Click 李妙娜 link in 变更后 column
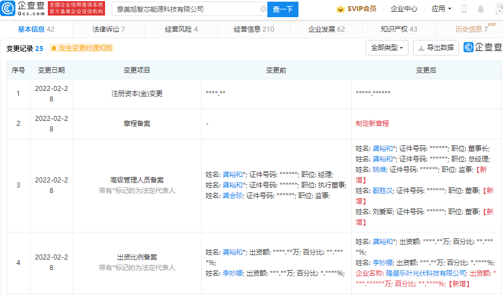The height and width of the screenshot is (295, 503). (383, 263)
